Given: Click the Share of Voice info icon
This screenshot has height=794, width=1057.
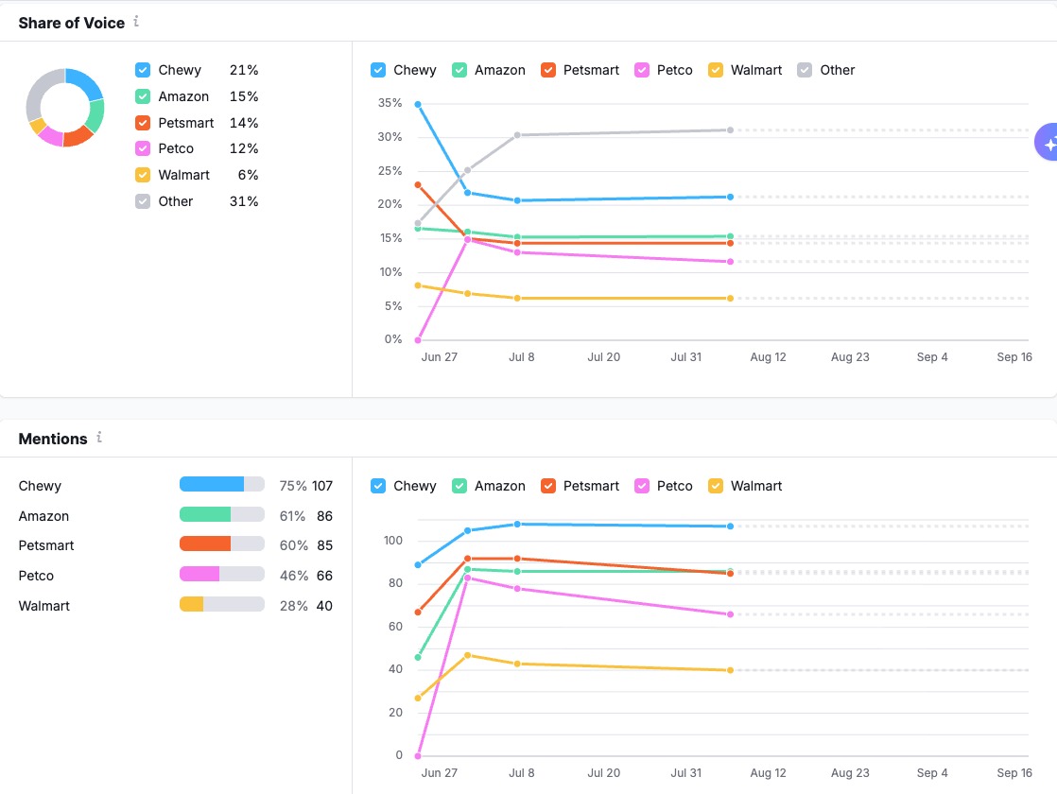Looking at the screenshot, I should point(136,22).
